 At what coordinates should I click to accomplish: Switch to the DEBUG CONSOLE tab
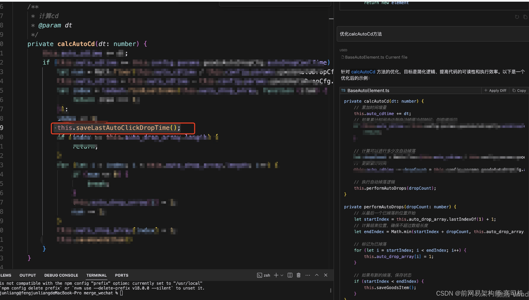tap(61, 275)
